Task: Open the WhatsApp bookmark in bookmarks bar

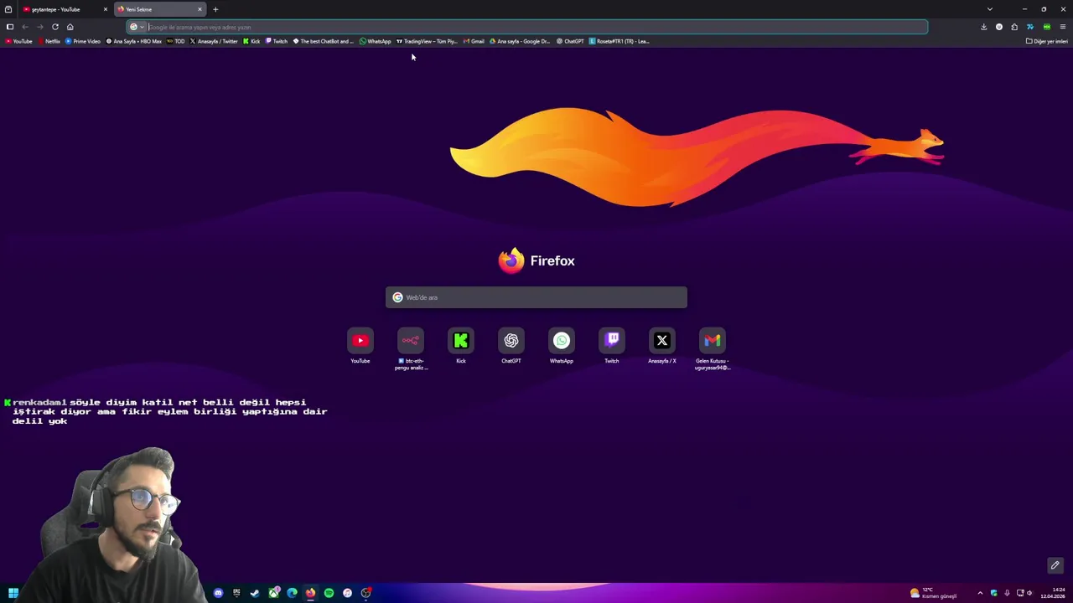Action: coord(376,41)
